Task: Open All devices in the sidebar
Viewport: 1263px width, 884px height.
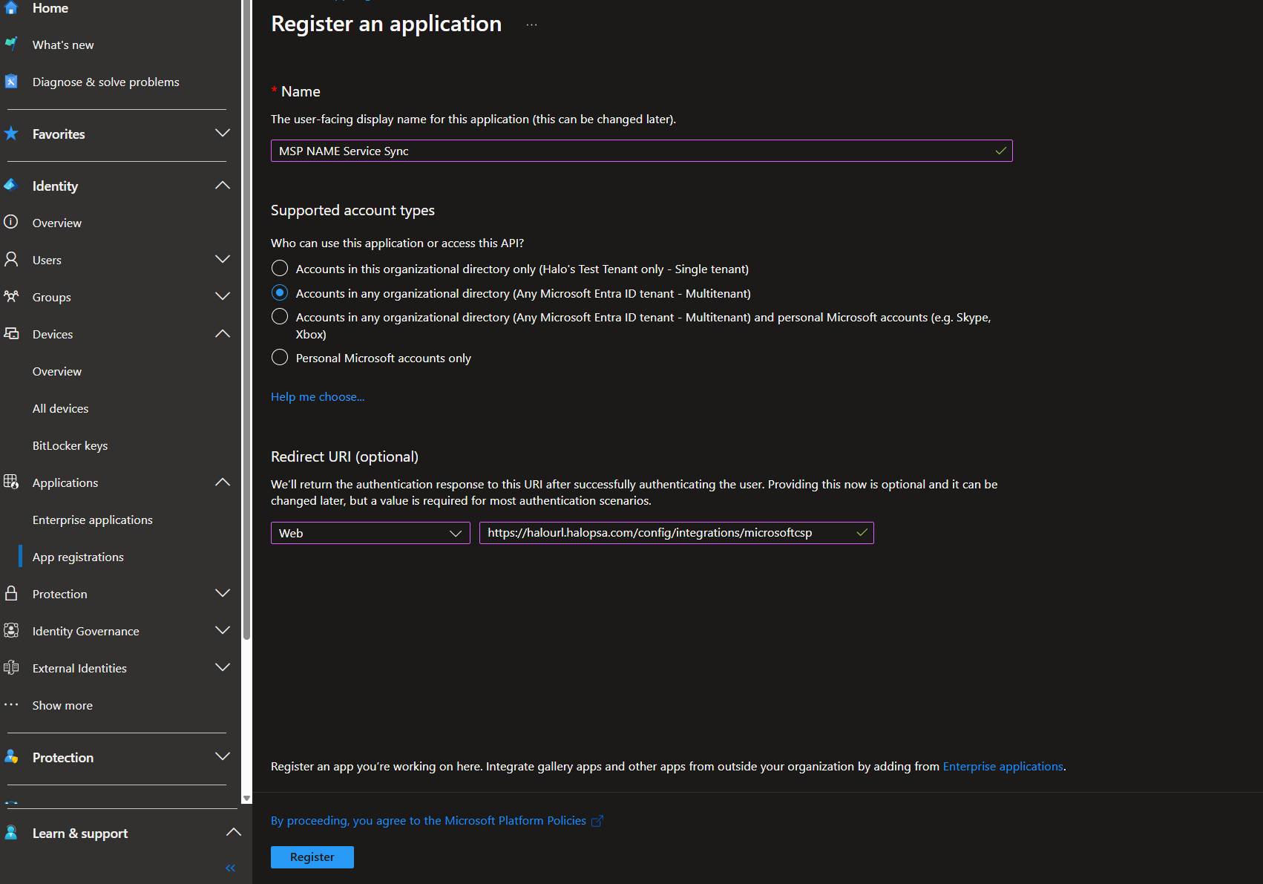Action: (x=60, y=408)
